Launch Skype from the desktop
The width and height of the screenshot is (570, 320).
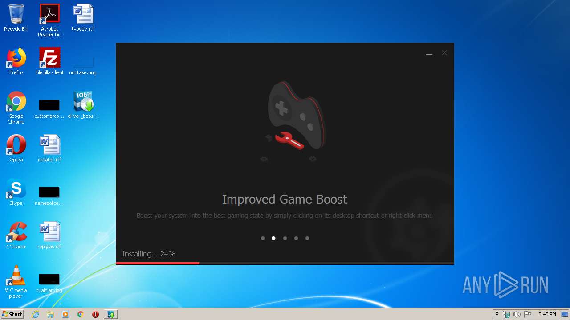[x=16, y=192]
